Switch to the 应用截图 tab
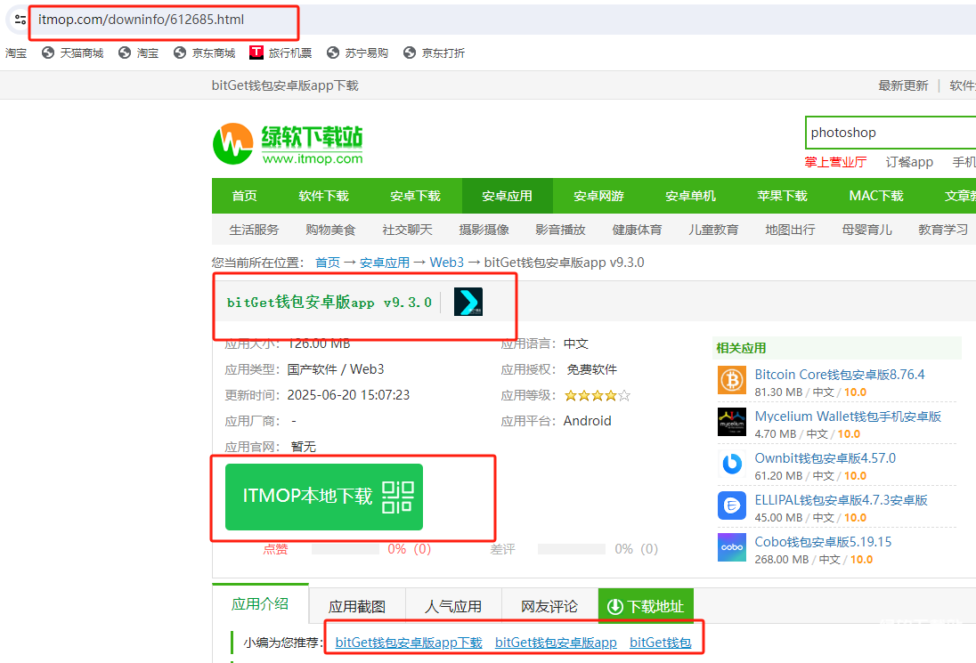 coord(357,606)
